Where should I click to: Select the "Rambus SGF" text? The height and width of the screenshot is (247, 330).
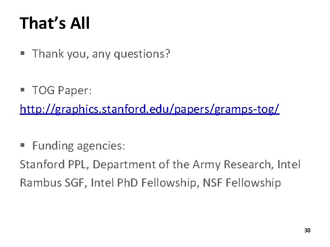click(x=52, y=183)
